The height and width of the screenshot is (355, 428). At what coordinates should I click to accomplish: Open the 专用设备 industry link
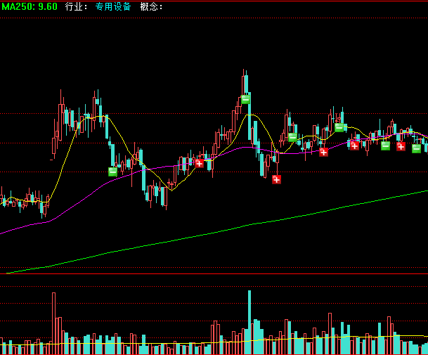(113, 6)
